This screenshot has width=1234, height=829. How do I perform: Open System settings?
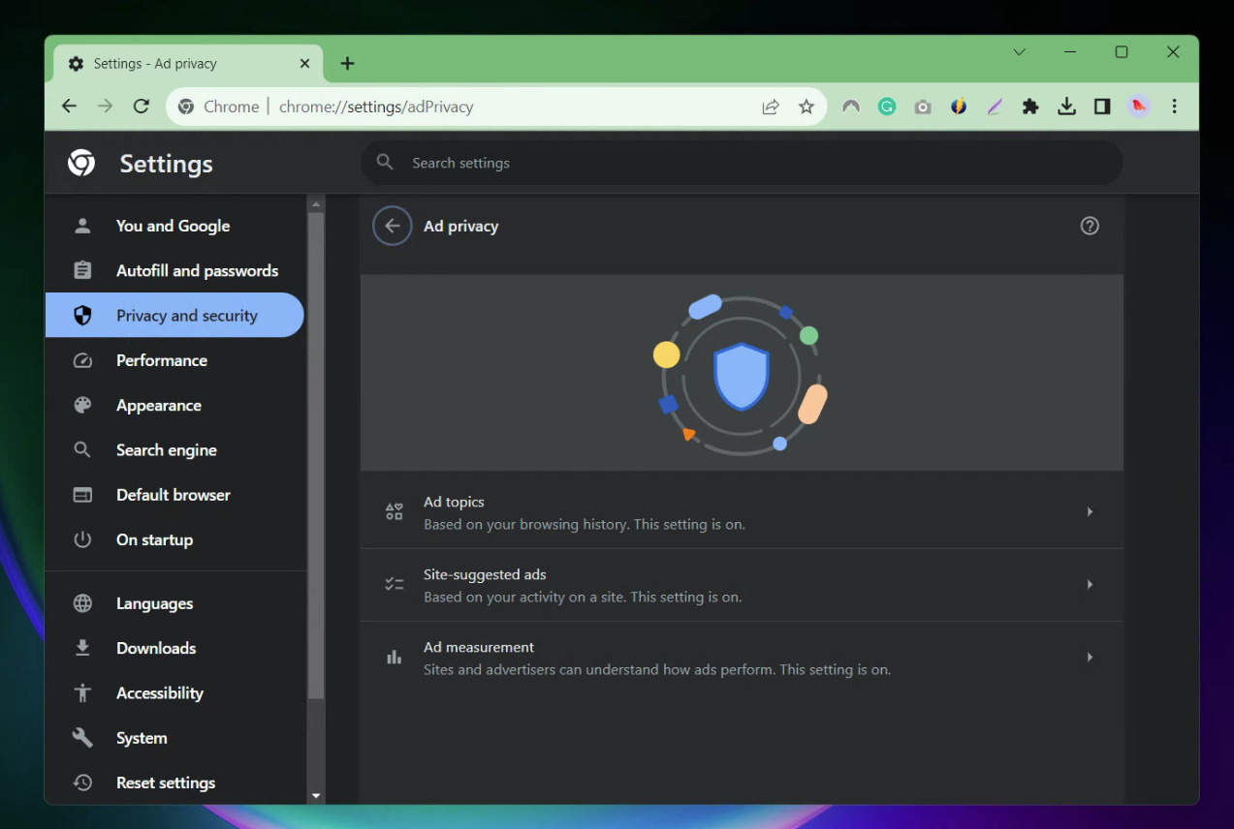pos(174,738)
